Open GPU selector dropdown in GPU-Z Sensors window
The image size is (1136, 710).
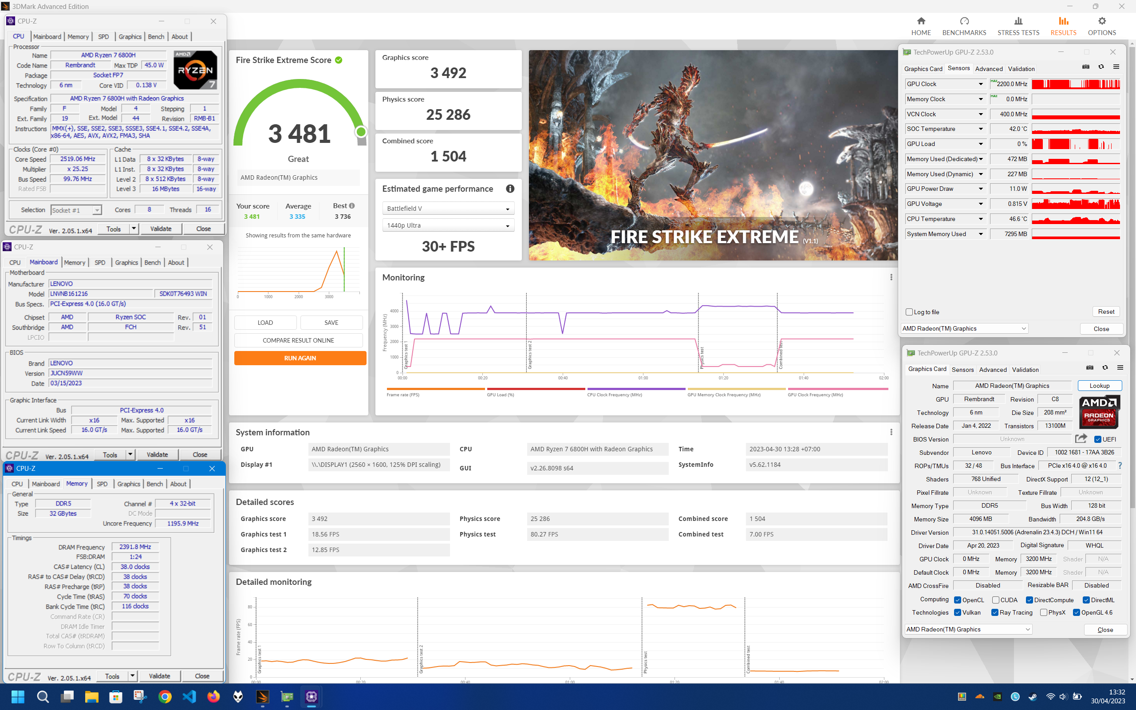click(x=964, y=328)
